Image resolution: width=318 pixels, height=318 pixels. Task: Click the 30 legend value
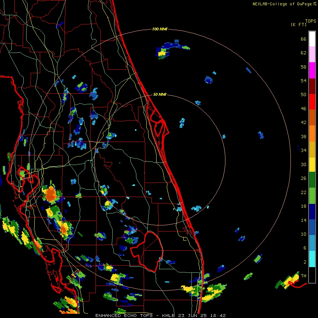304,165
